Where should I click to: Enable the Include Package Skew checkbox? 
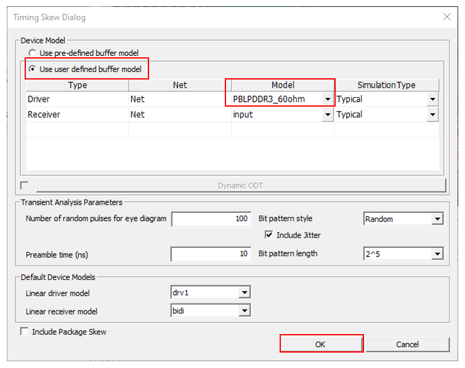pyautogui.click(x=25, y=332)
